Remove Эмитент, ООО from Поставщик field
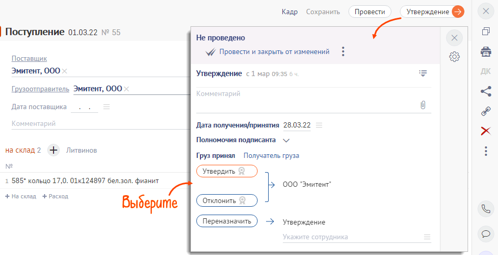Screen dimensions: 498x255 coord(65,71)
